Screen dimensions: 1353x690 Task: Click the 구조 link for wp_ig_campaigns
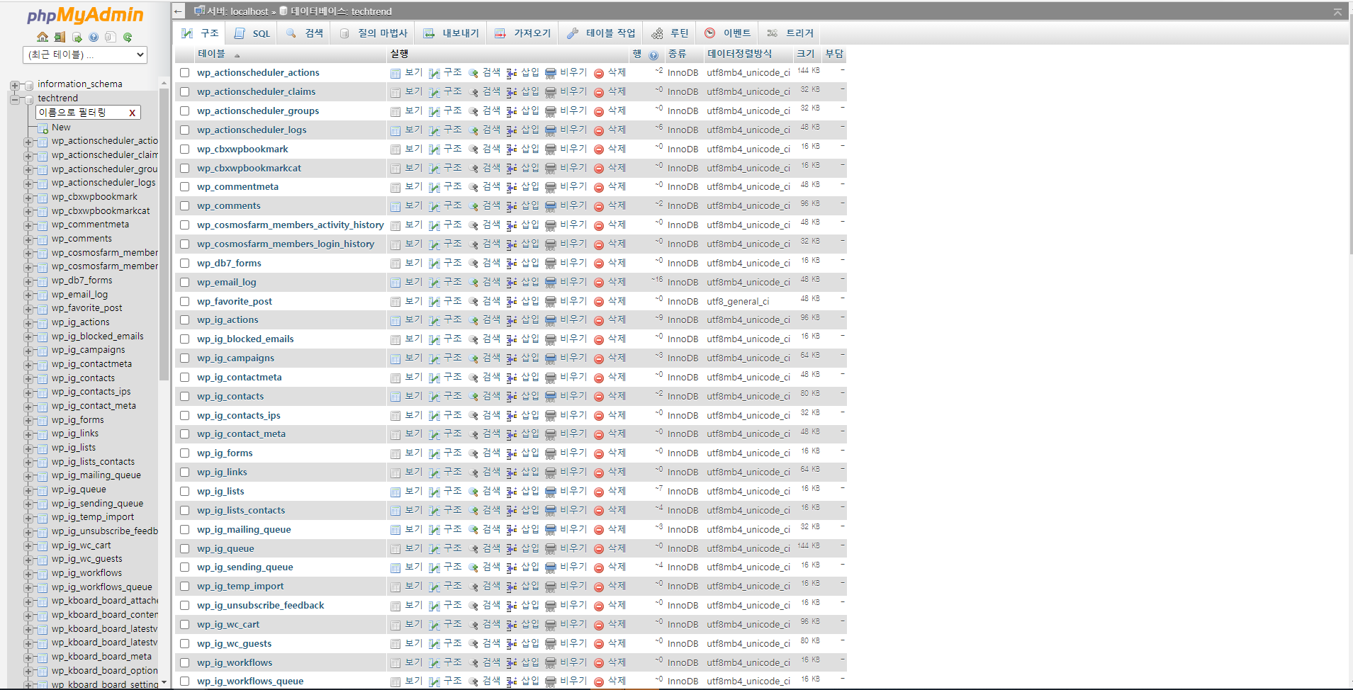pos(452,358)
